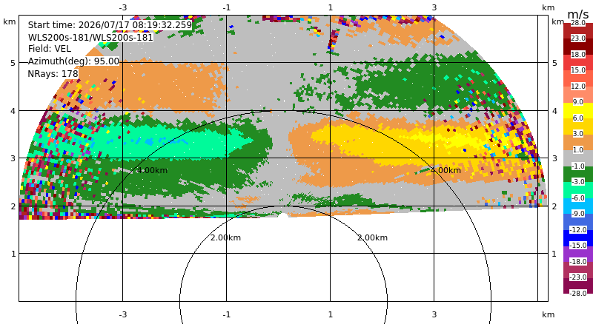Click the Azimuth(deg): 95.00 label

[x=73, y=61]
